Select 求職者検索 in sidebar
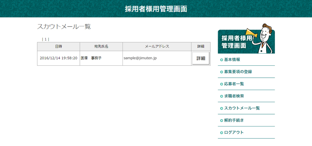The image size is (312, 146). (x=234, y=96)
